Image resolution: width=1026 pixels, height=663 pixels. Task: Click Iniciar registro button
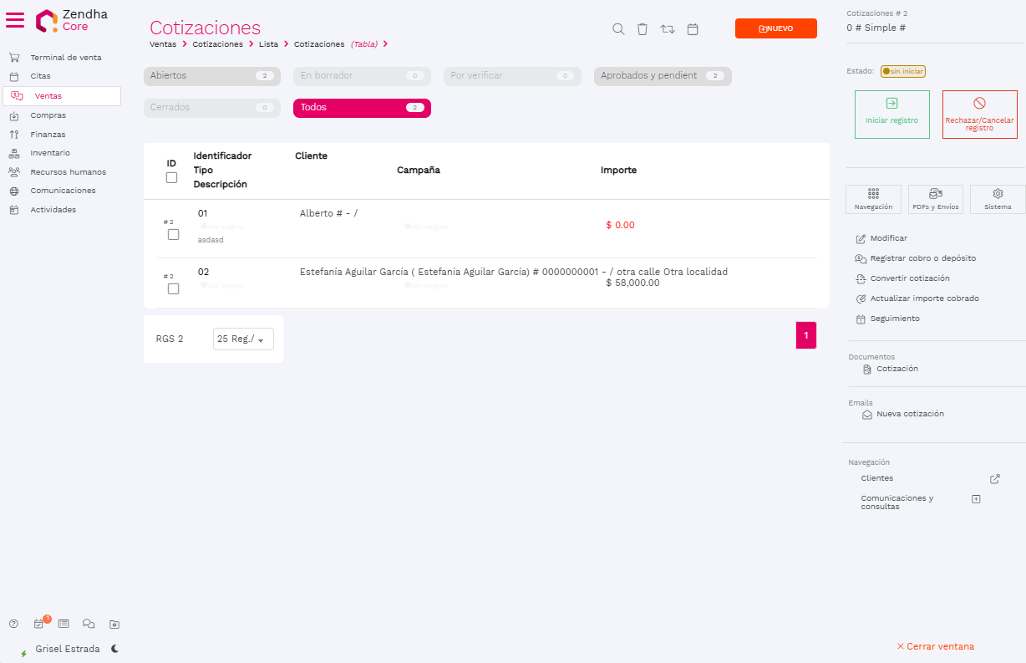pos(891,115)
